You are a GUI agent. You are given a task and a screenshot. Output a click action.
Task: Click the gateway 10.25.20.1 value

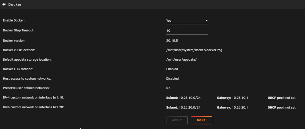click(x=240, y=107)
